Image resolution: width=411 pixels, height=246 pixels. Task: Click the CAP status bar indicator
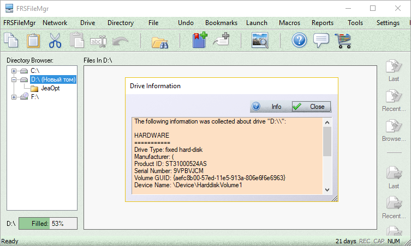click(x=379, y=241)
